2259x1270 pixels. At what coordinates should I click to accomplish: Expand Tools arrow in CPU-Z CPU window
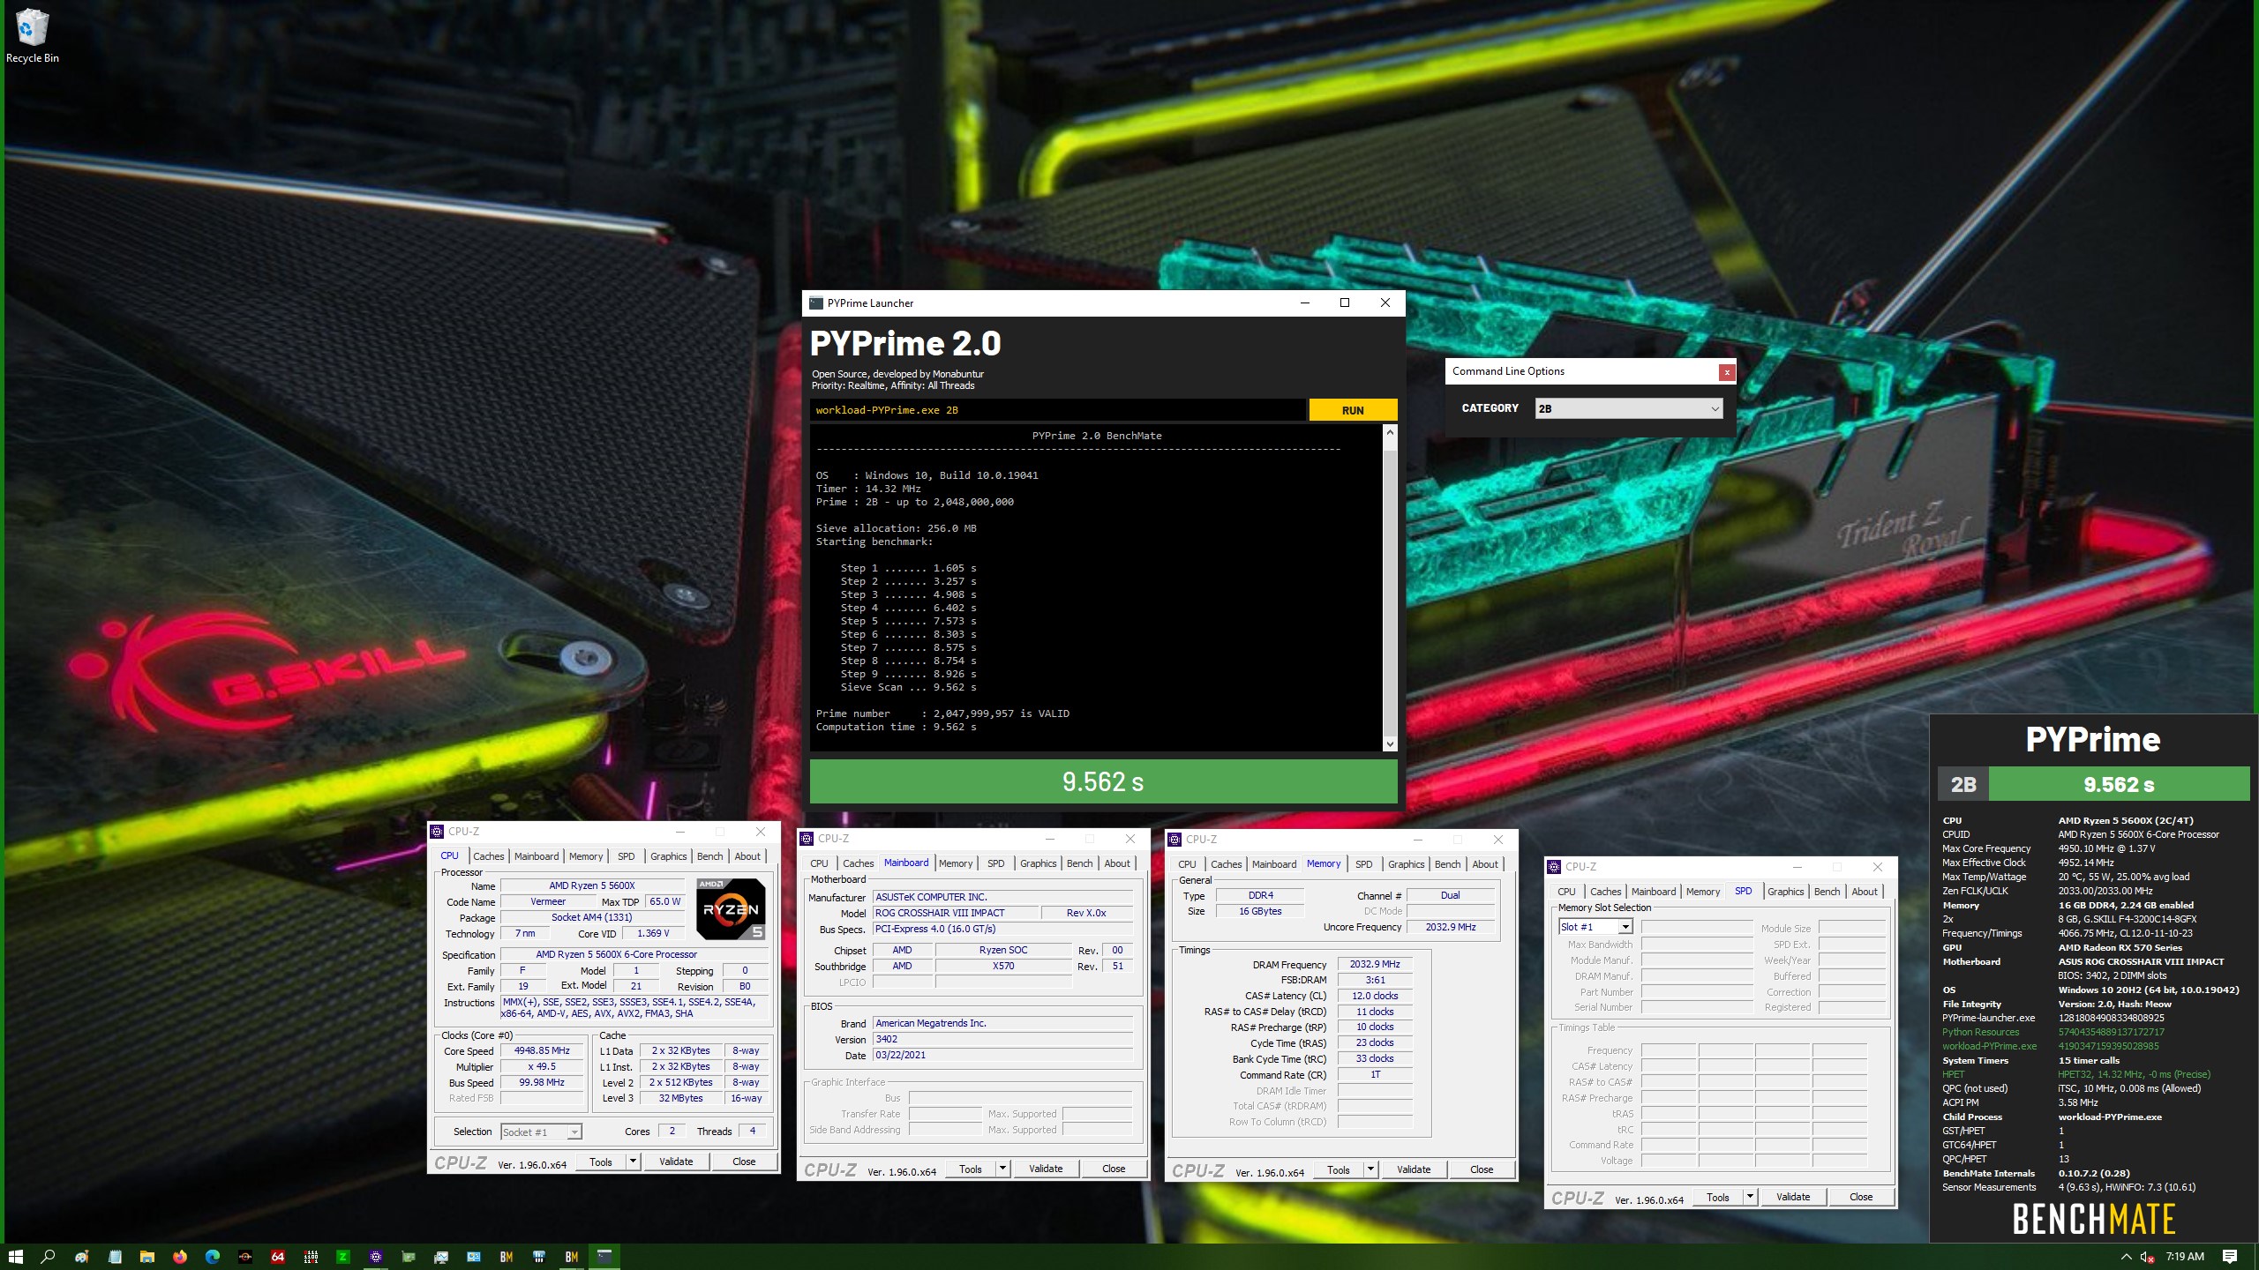(x=633, y=1162)
